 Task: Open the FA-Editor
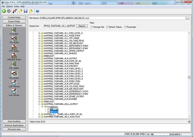pyautogui.click(x=14, y=31)
